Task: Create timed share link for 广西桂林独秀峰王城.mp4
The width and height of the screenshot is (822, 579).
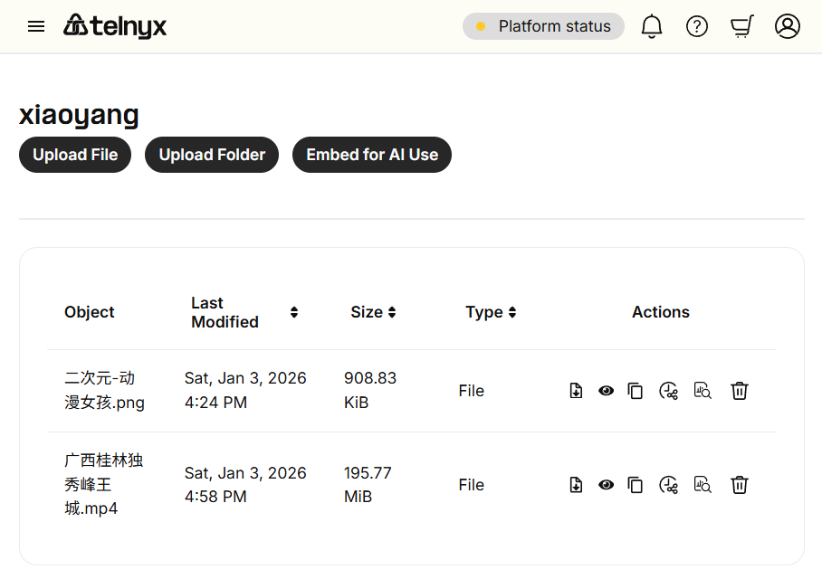Action: pos(669,485)
